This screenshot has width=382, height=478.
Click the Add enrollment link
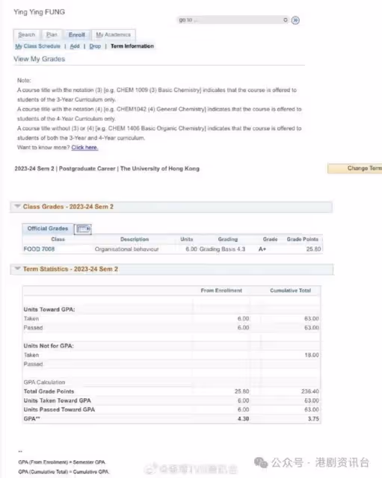coord(75,46)
